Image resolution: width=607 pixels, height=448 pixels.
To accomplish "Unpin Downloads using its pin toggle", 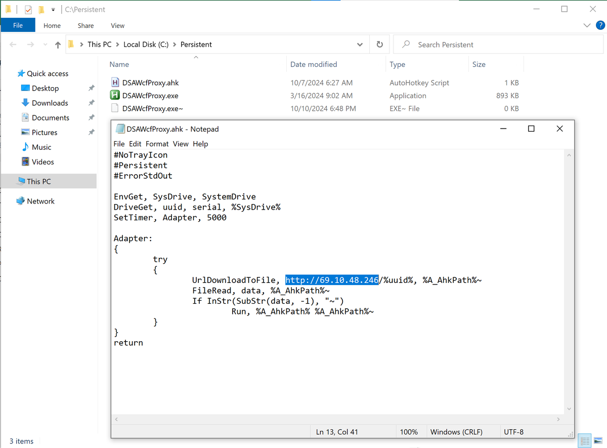I will [91, 103].
